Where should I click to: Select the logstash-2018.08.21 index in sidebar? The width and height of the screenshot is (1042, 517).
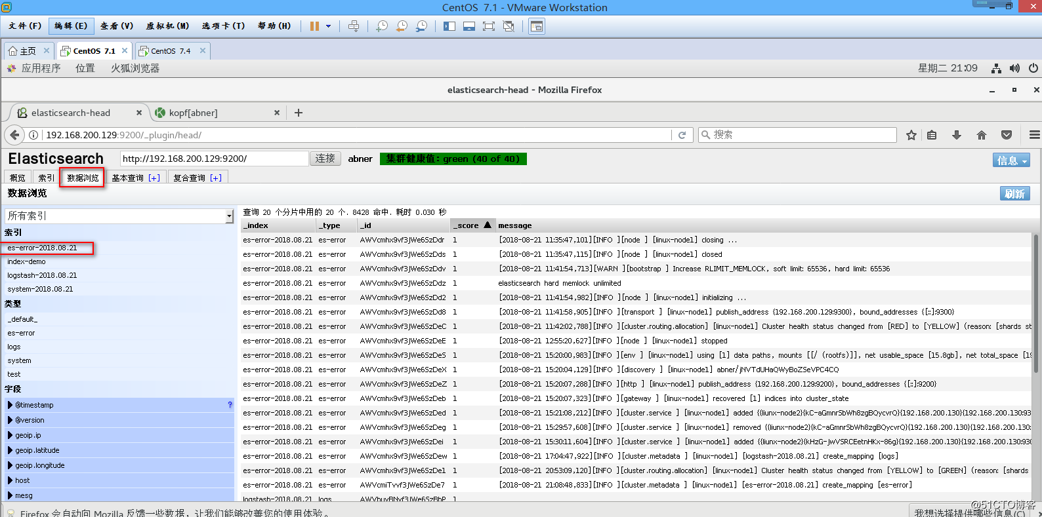point(42,275)
